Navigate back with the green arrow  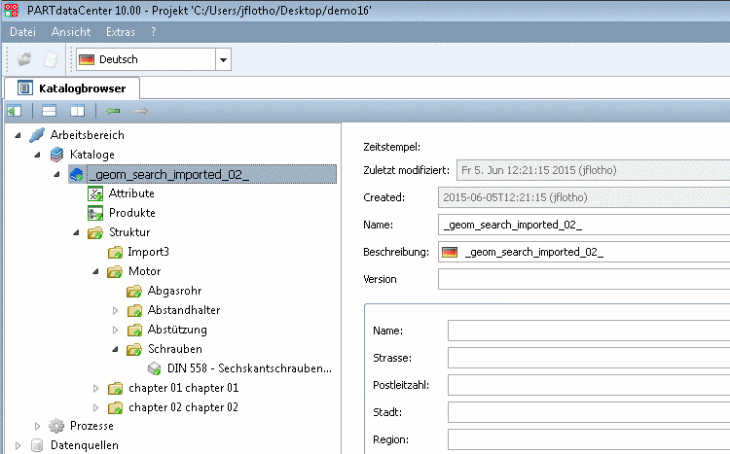[113, 111]
